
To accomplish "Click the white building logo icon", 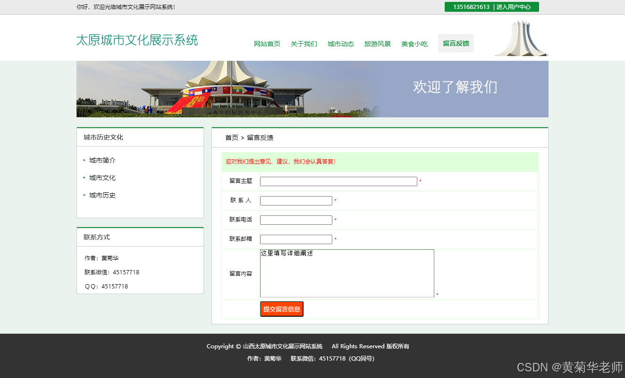I will pyautogui.click(x=521, y=38).
